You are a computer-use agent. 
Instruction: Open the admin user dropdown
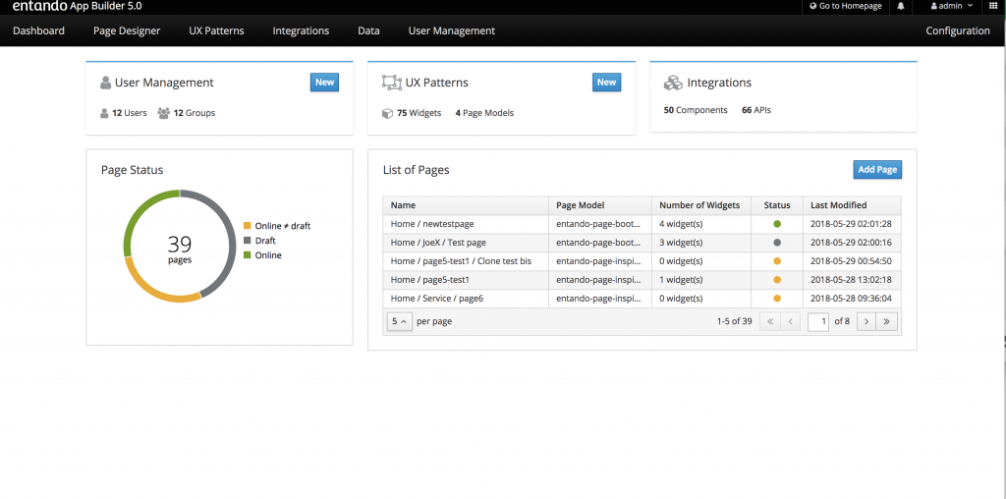tap(952, 6)
